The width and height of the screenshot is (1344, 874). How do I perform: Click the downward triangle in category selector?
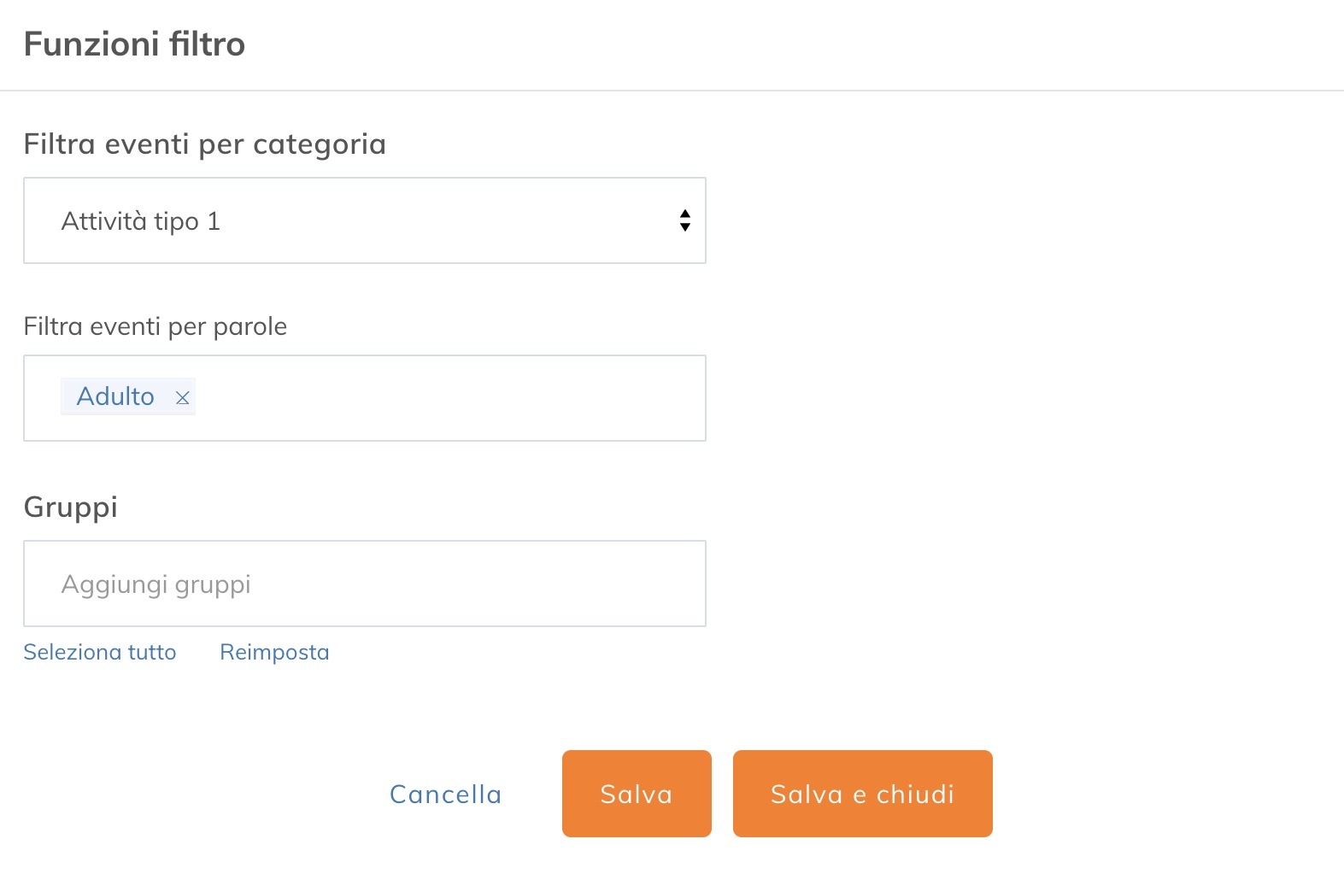684,227
